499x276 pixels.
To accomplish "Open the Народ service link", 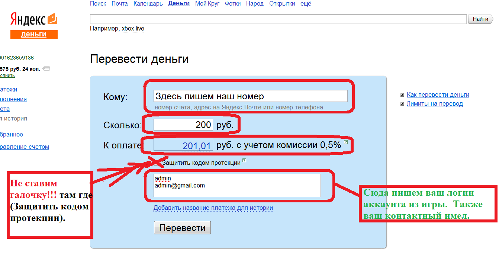I will (255, 4).
